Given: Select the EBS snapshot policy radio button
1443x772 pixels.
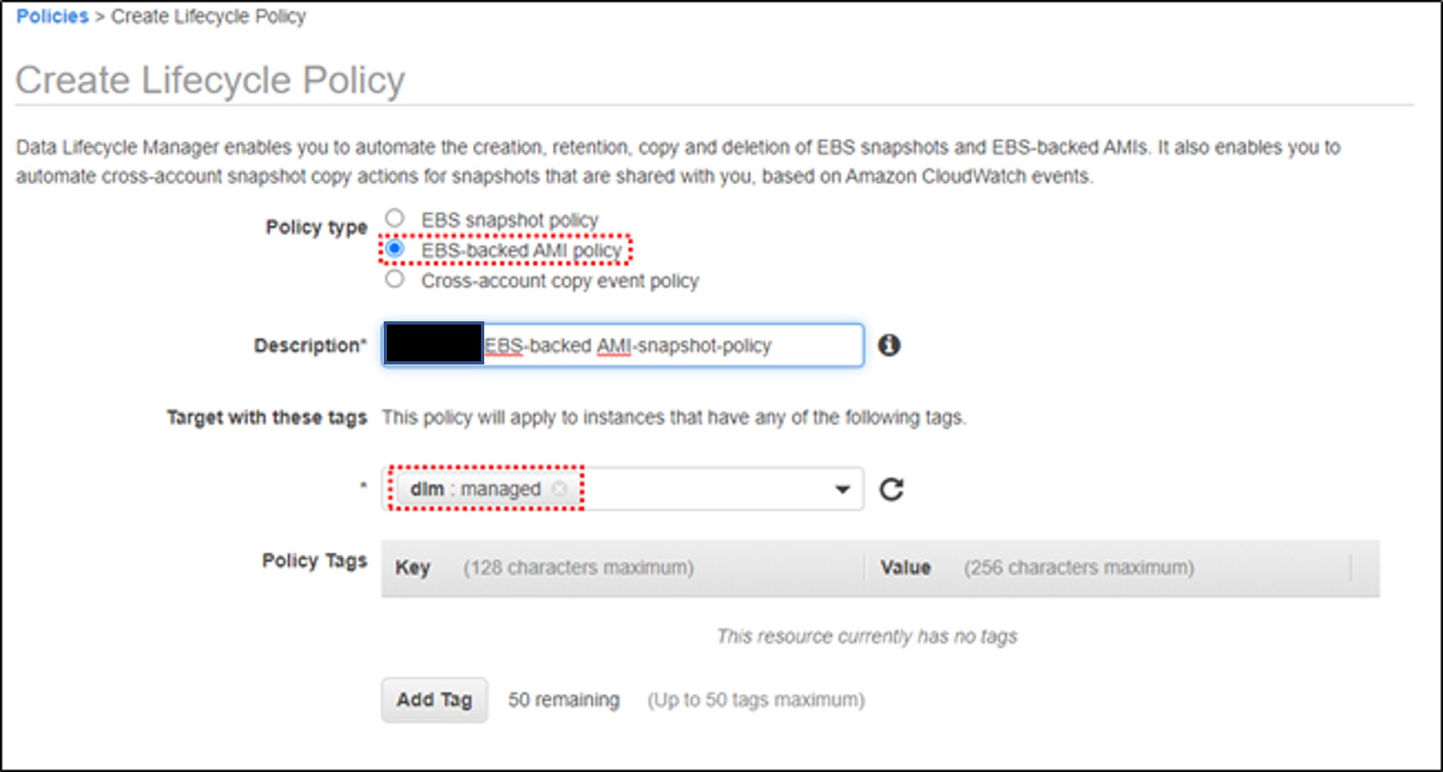Looking at the screenshot, I should tap(395, 218).
